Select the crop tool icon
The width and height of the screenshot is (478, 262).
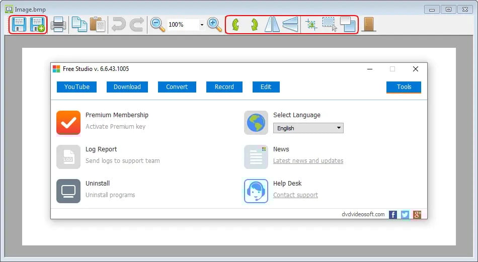(x=311, y=24)
